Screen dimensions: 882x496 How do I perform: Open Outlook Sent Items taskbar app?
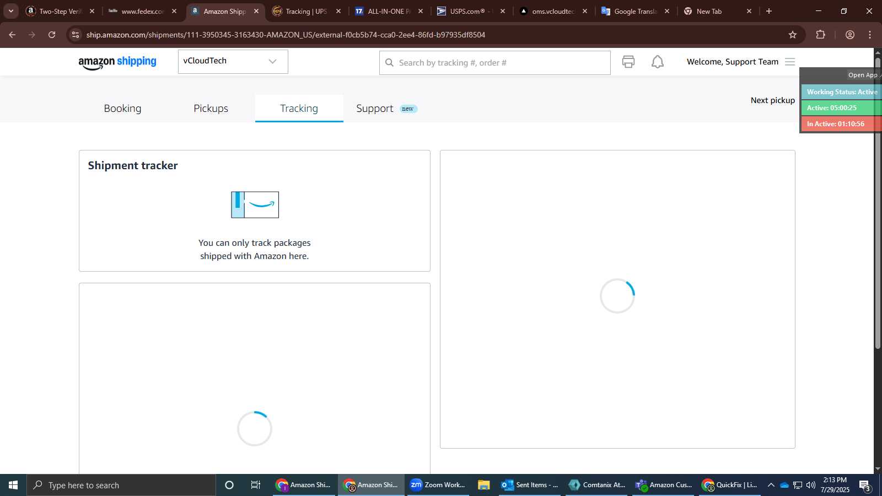(x=530, y=485)
